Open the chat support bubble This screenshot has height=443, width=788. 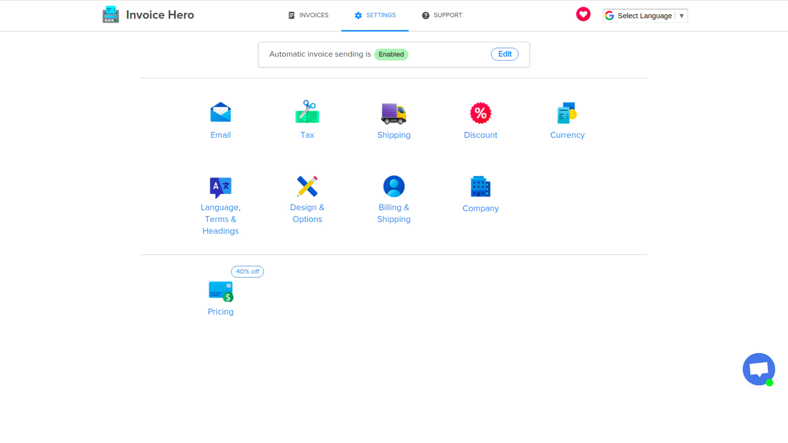758,369
